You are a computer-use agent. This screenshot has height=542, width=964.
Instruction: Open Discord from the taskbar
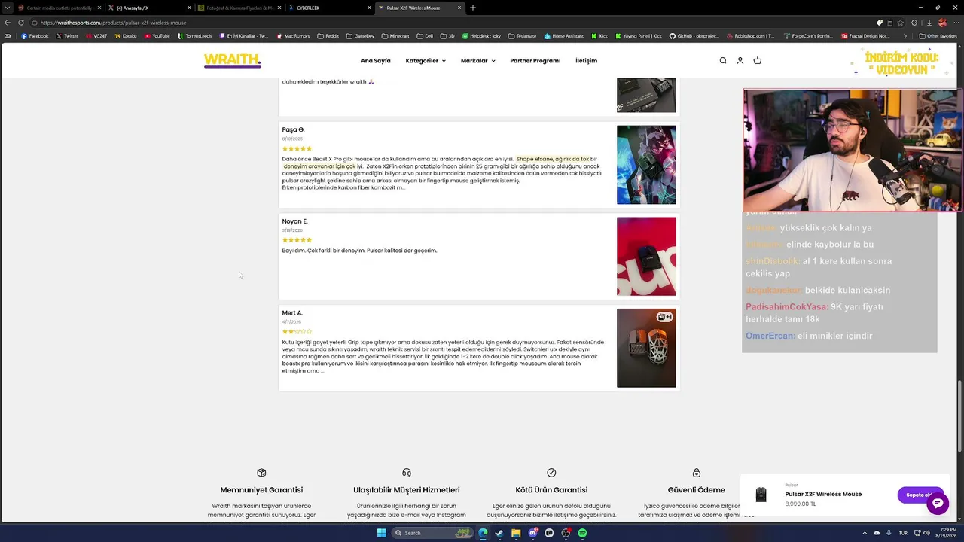[x=532, y=533]
